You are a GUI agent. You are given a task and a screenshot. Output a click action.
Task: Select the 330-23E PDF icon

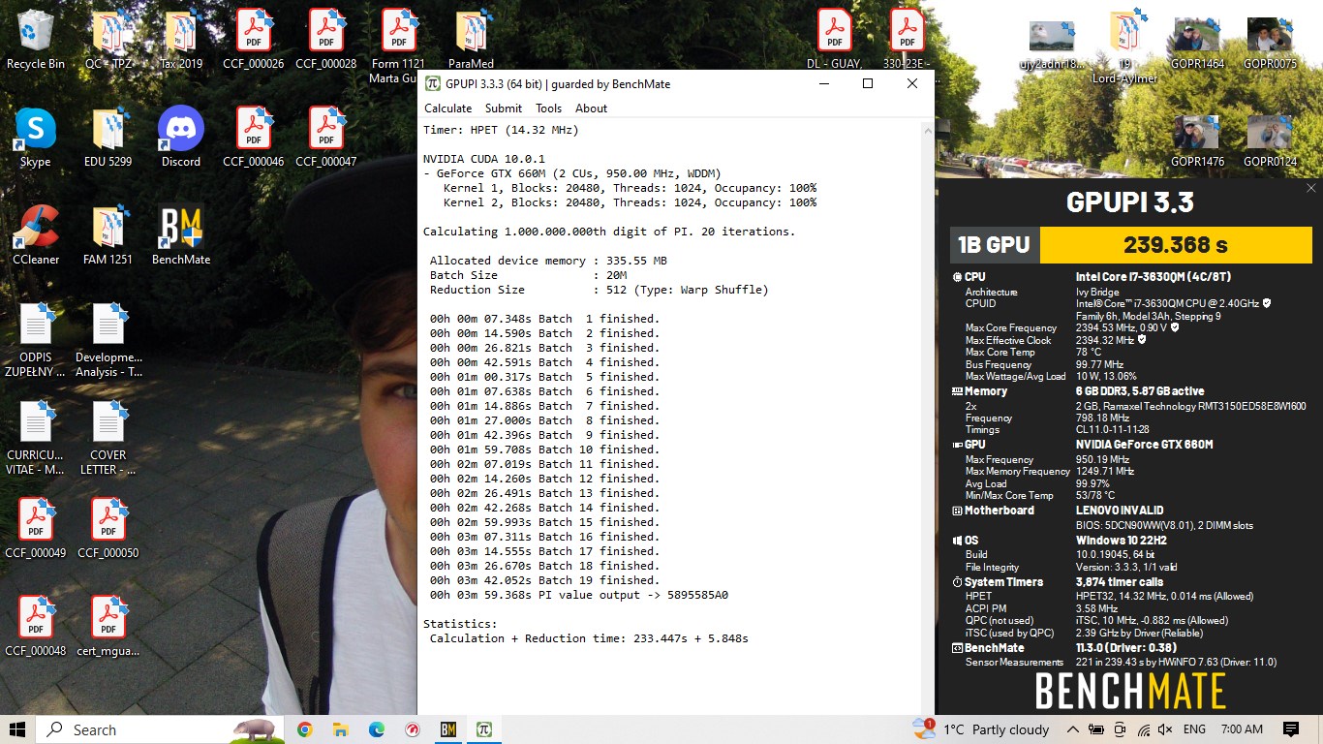coord(908,40)
